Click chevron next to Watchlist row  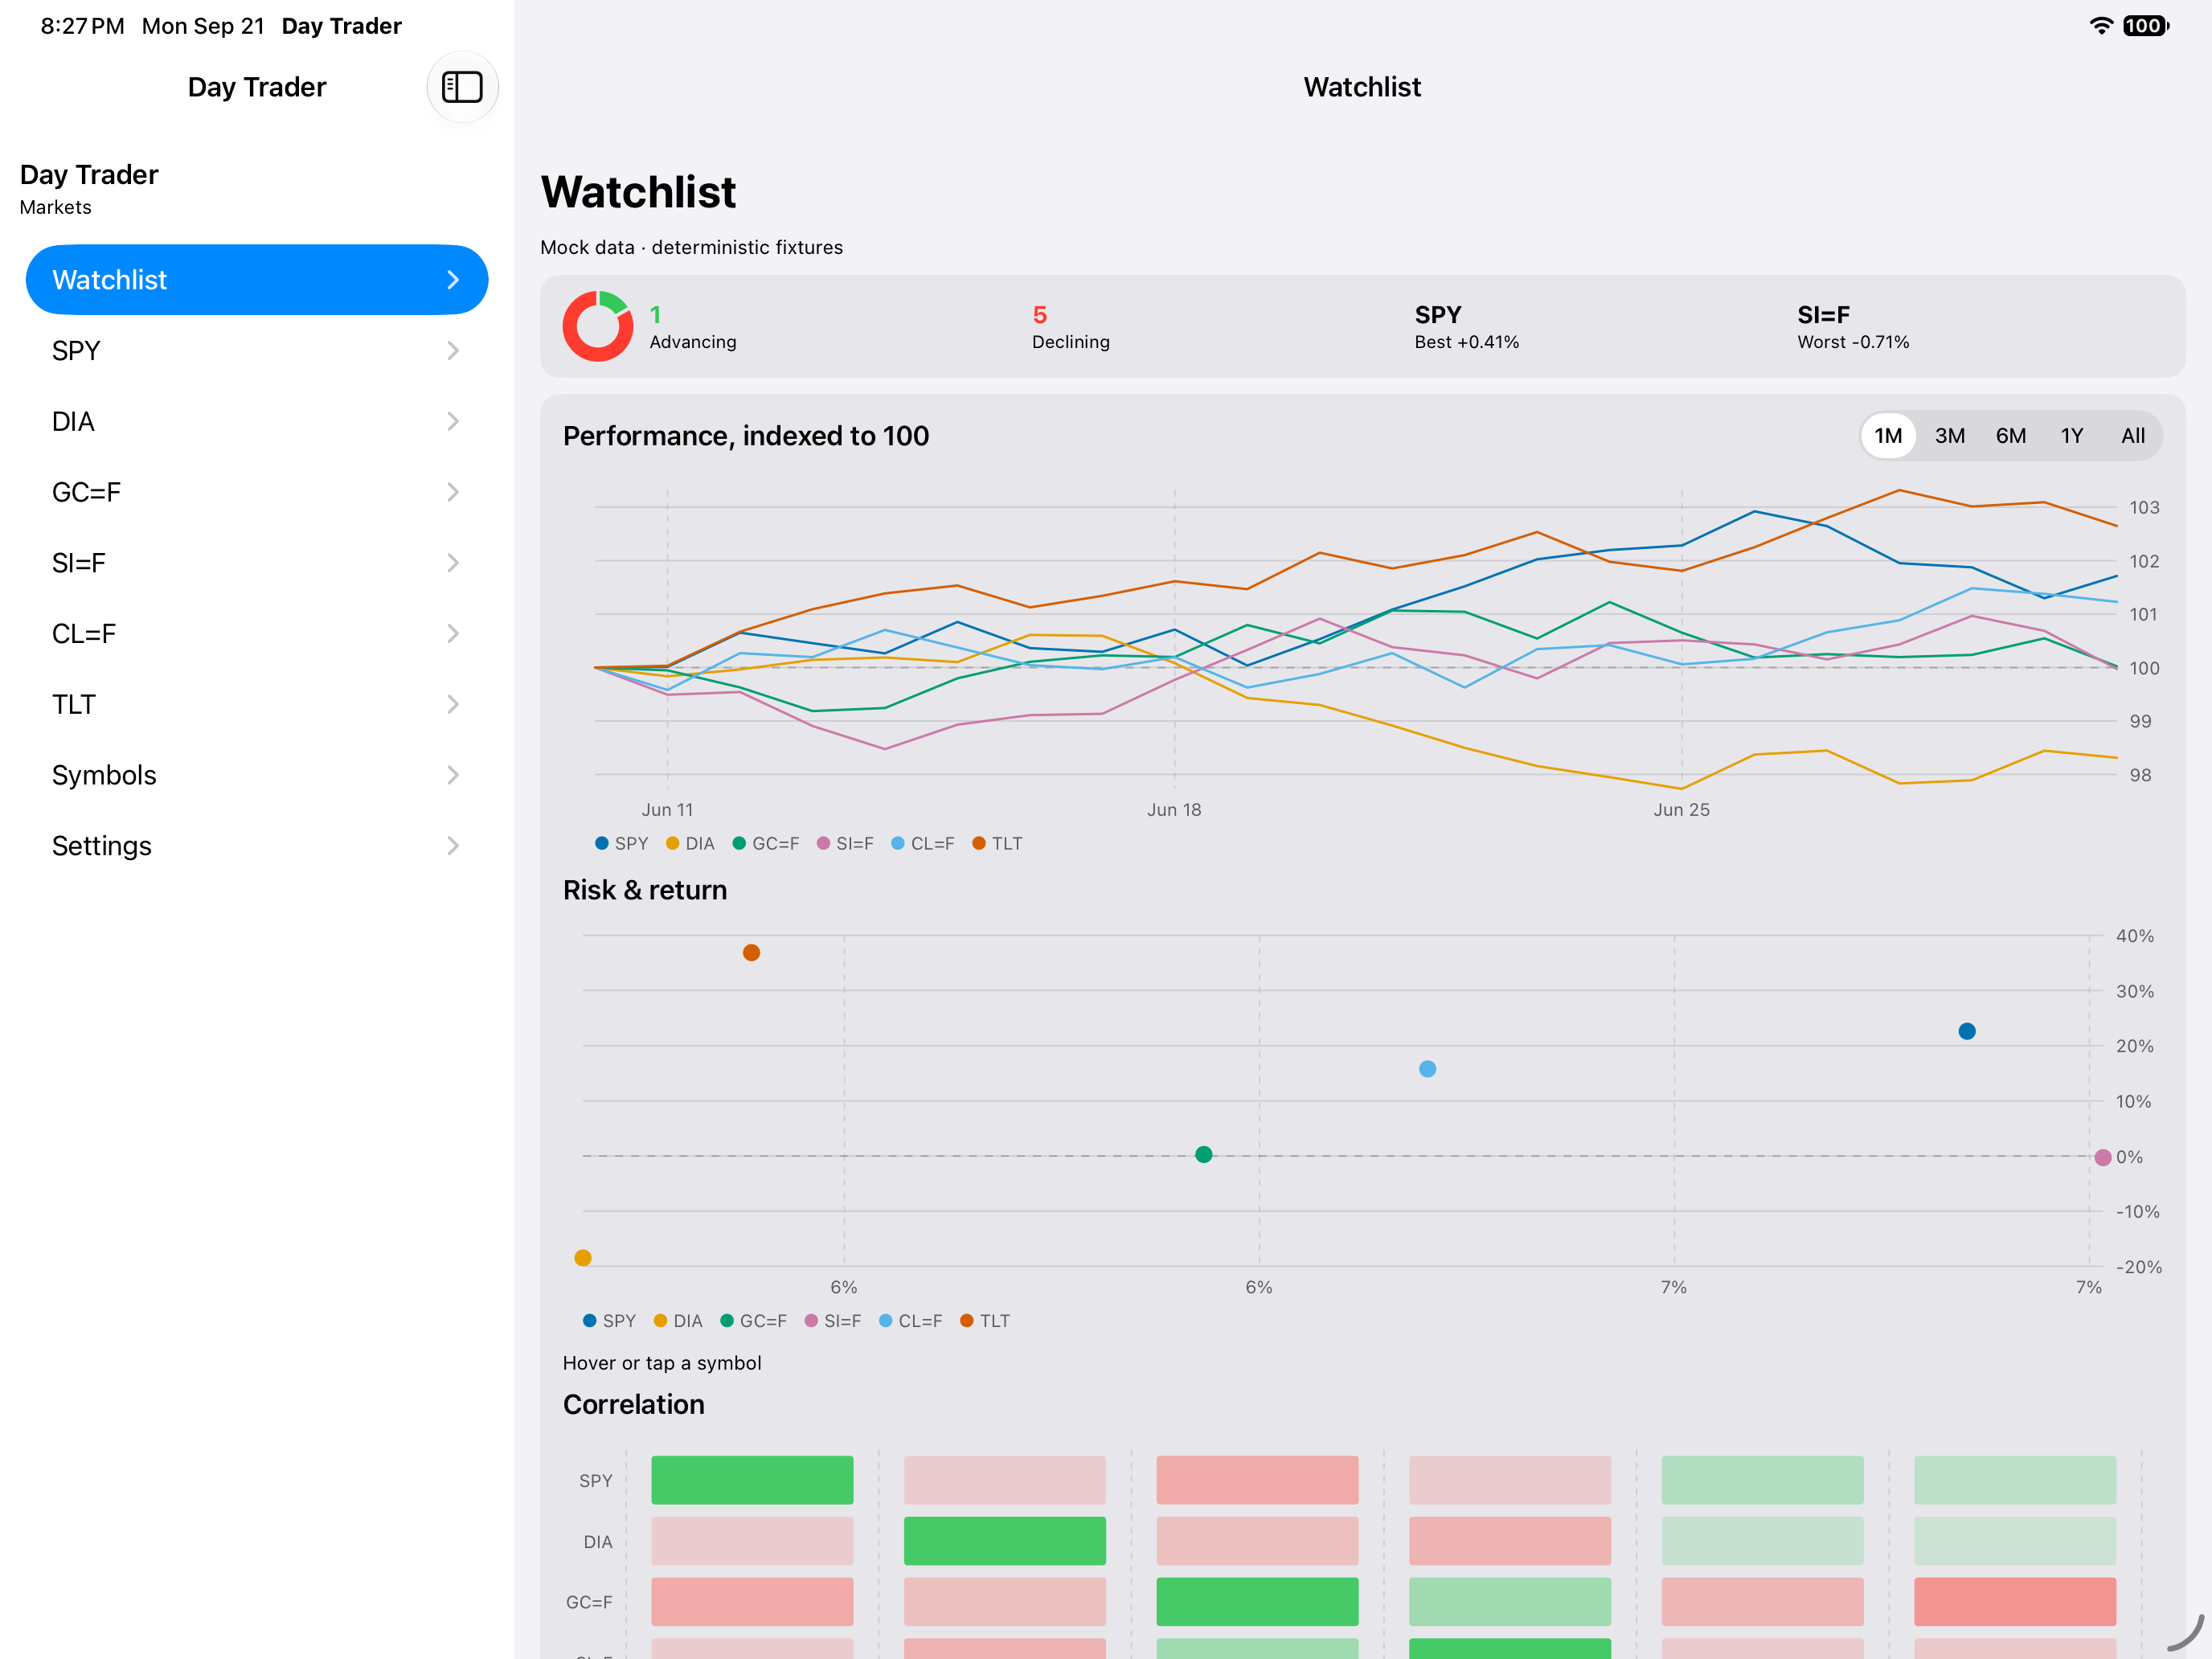[x=453, y=280]
